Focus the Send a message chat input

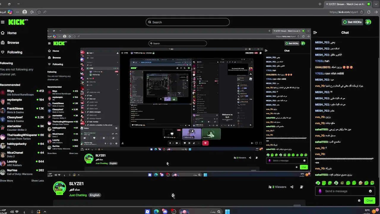[x=345, y=191]
